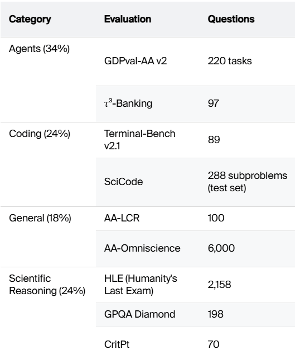Click the AA-LCR evaluation cell

[x=122, y=218]
